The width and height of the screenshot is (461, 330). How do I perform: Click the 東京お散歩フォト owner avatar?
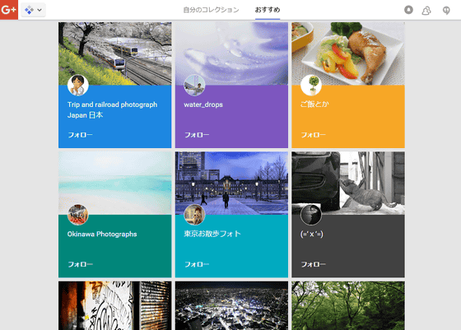click(194, 215)
